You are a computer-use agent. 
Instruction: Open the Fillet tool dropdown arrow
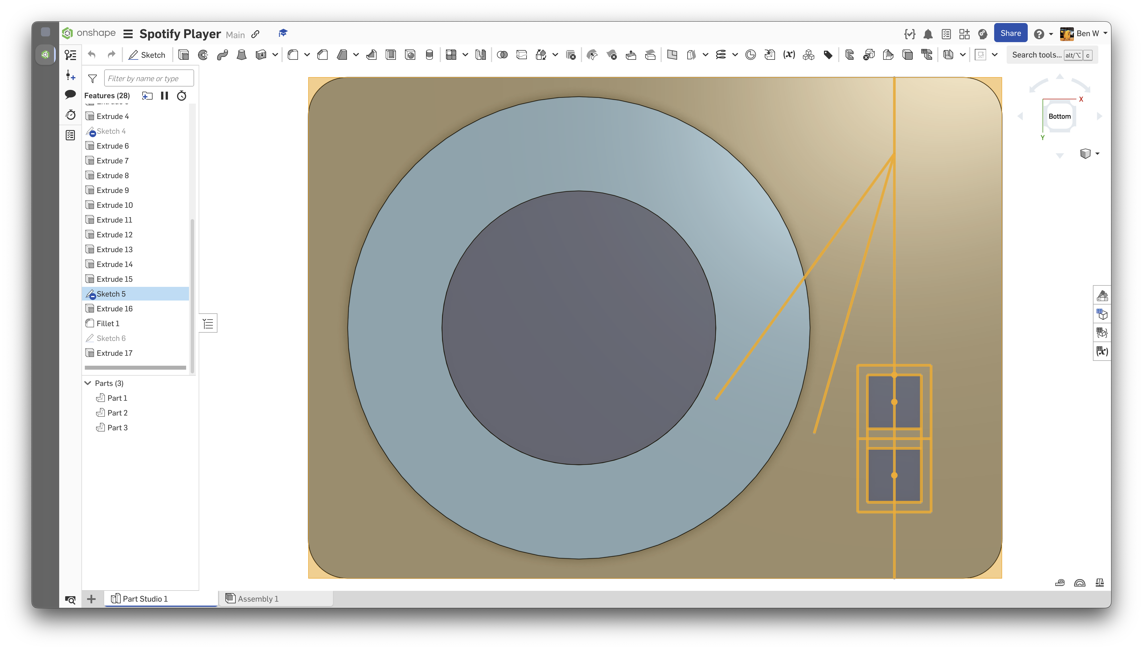(307, 55)
